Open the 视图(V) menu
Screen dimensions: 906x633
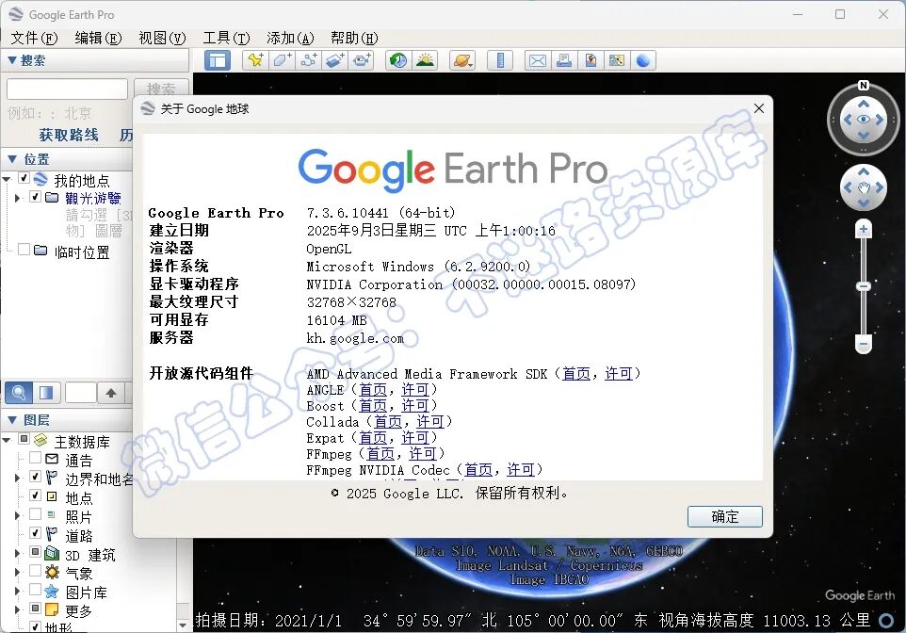pos(162,39)
